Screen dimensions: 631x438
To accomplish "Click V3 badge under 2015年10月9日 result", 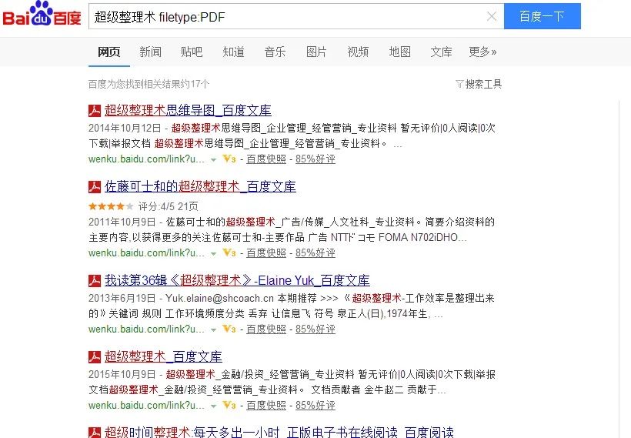I will pyautogui.click(x=229, y=405).
